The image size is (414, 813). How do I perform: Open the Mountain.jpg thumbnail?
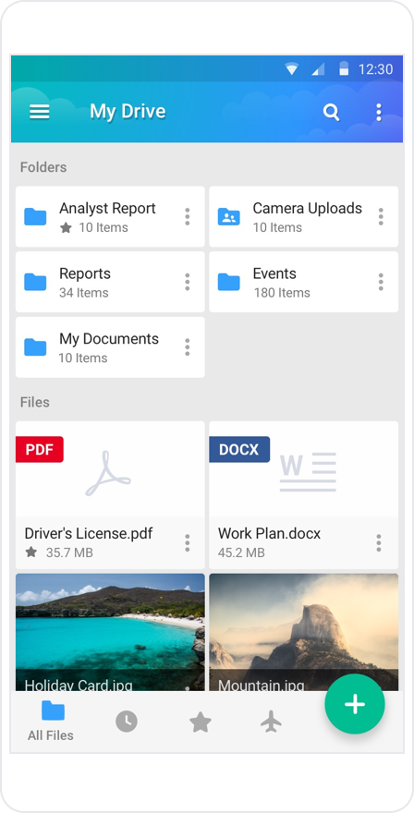303,632
